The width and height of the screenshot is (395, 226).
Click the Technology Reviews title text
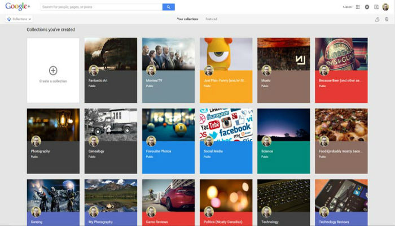tap(334, 222)
